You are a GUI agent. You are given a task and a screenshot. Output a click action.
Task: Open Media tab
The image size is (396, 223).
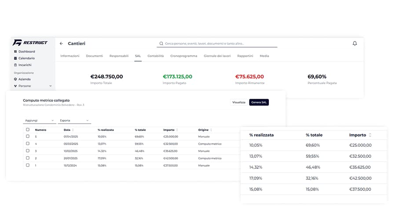pyautogui.click(x=264, y=56)
